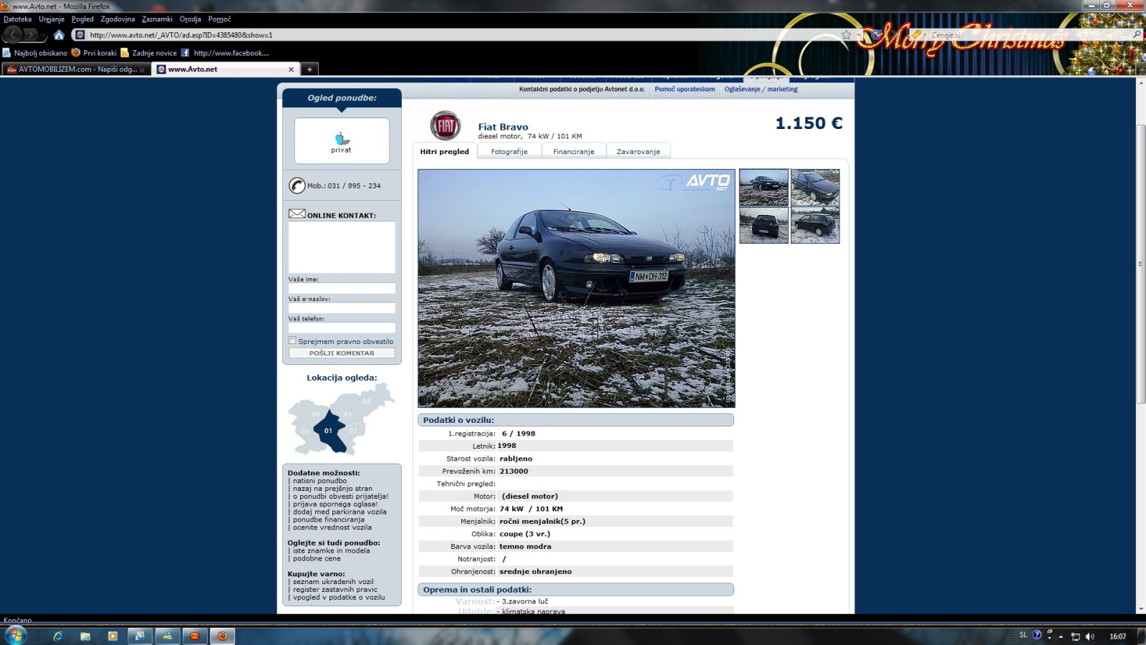Tick the Sprejmem pravno obvestilo checkbox

[x=292, y=340]
